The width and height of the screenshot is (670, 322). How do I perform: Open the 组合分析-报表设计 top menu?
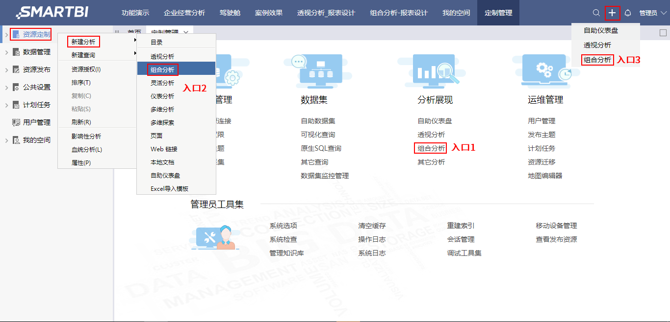tap(399, 13)
